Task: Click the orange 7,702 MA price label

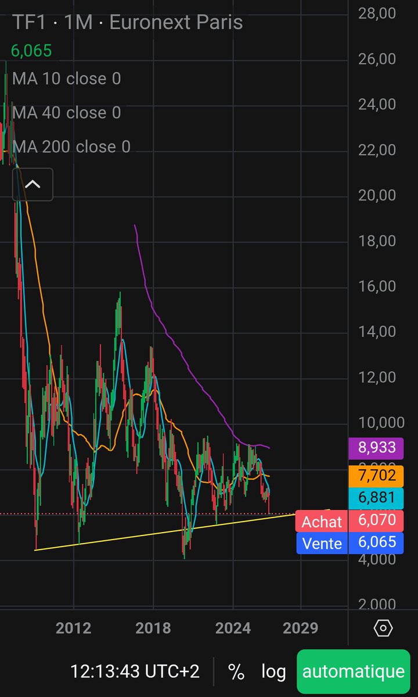Action: (x=376, y=476)
